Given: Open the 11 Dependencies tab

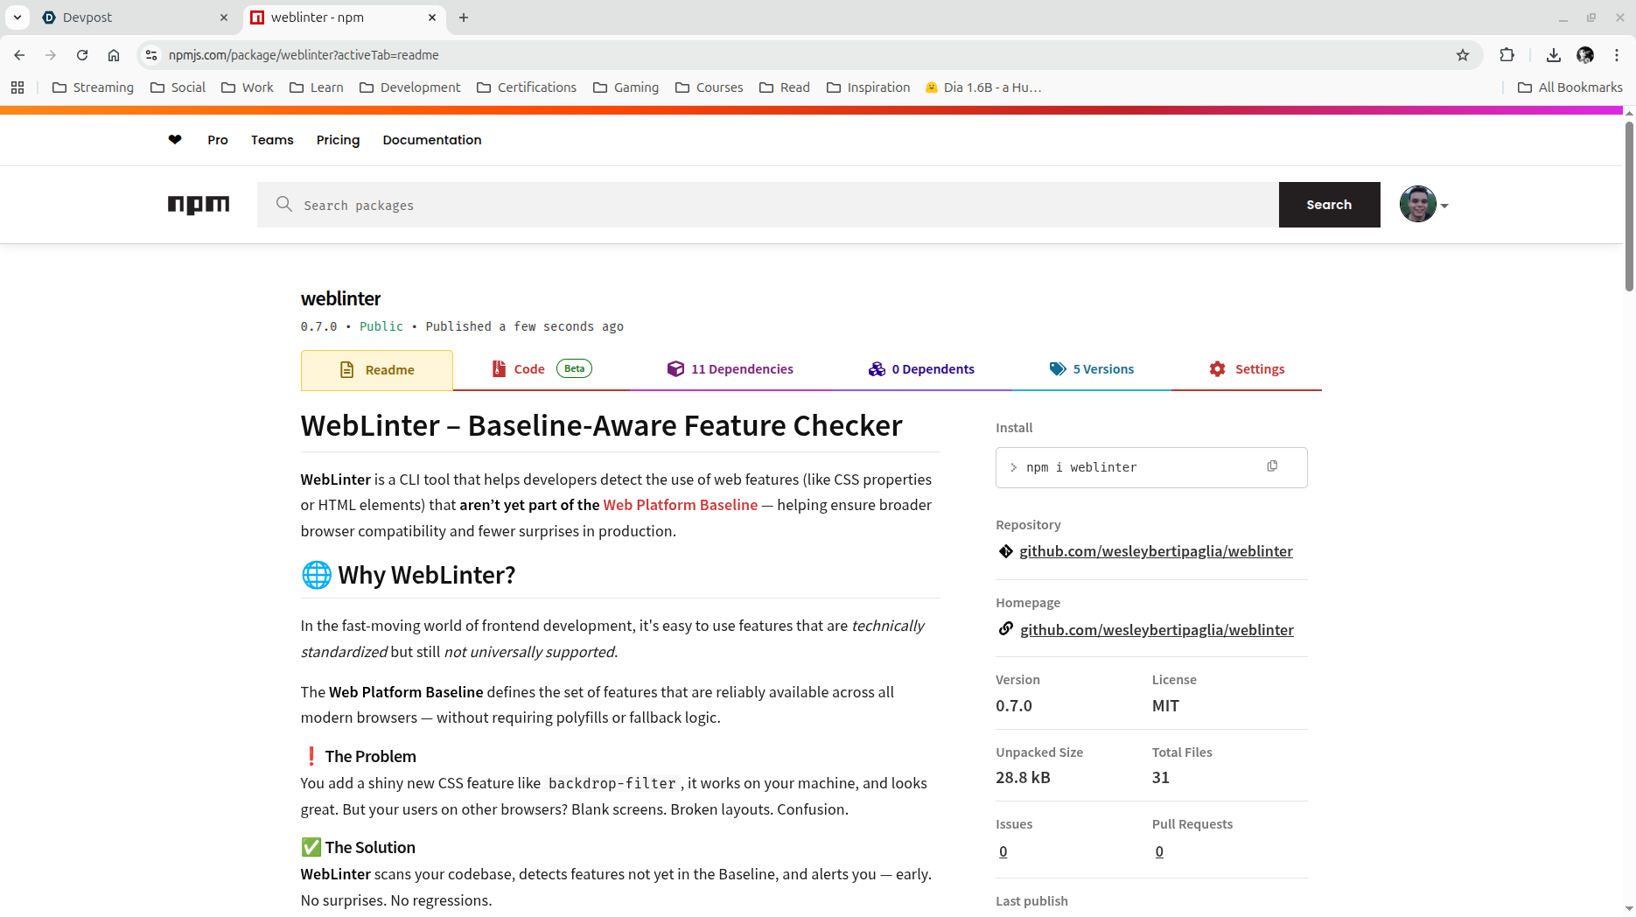Looking at the screenshot, I should (730, 369).
